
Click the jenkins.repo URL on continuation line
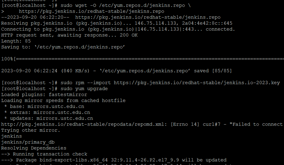coord(92,12)
